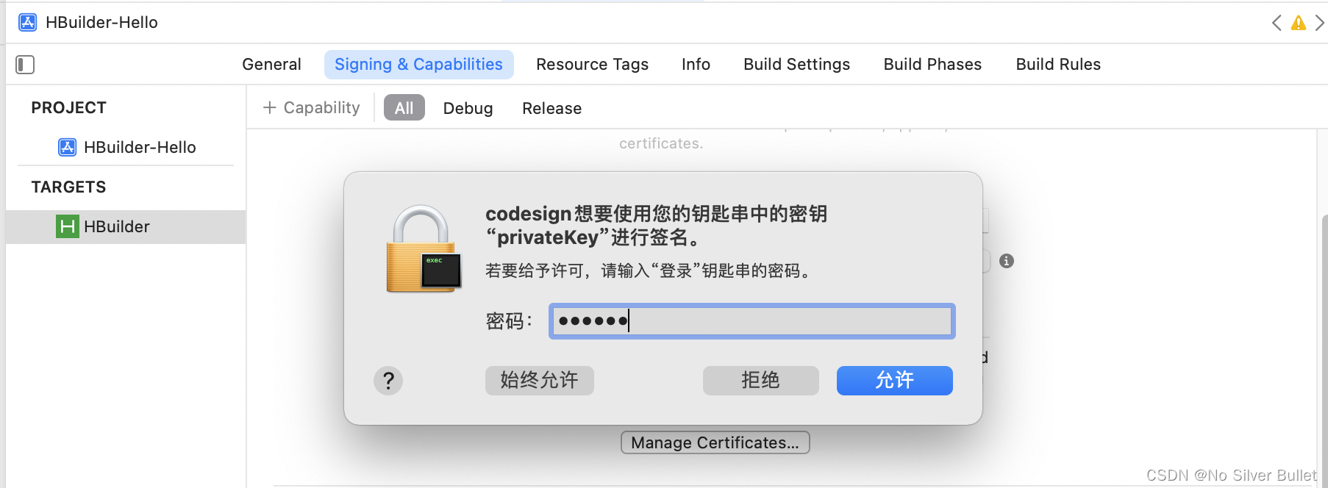The height and width of the screenshot is (488, 1328).
Task: Select the Release configuration filter
Action: pyautogui.click(x=551, y=108)
